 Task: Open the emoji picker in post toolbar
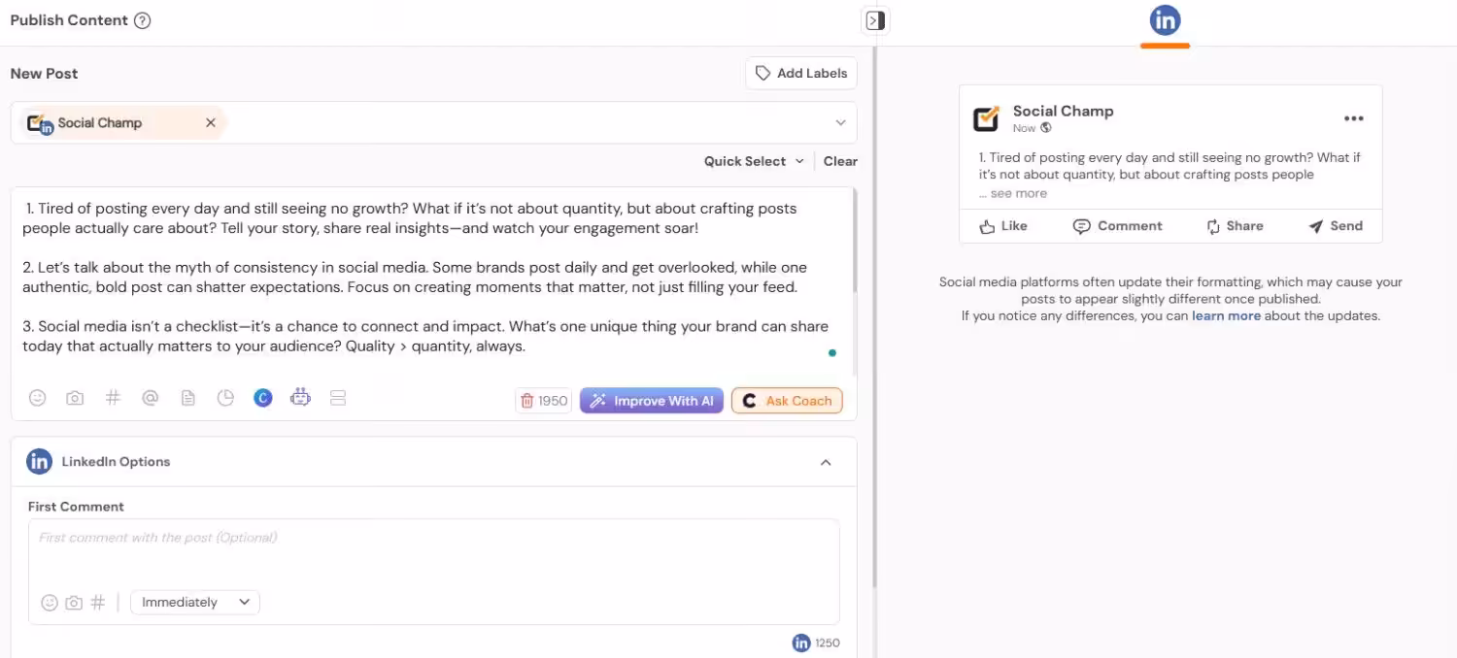tap(37, 398)
